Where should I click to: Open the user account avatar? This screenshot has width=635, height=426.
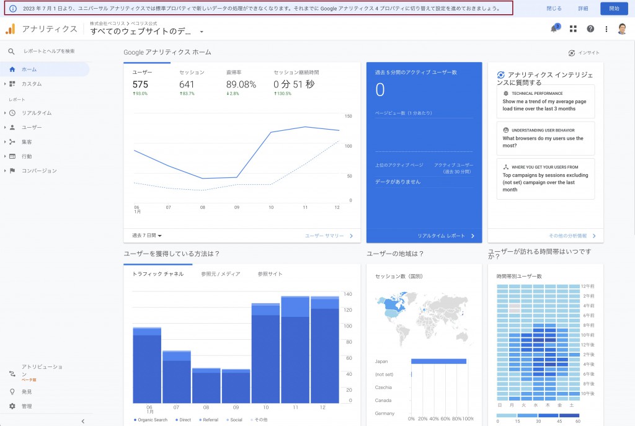(623, 29)
